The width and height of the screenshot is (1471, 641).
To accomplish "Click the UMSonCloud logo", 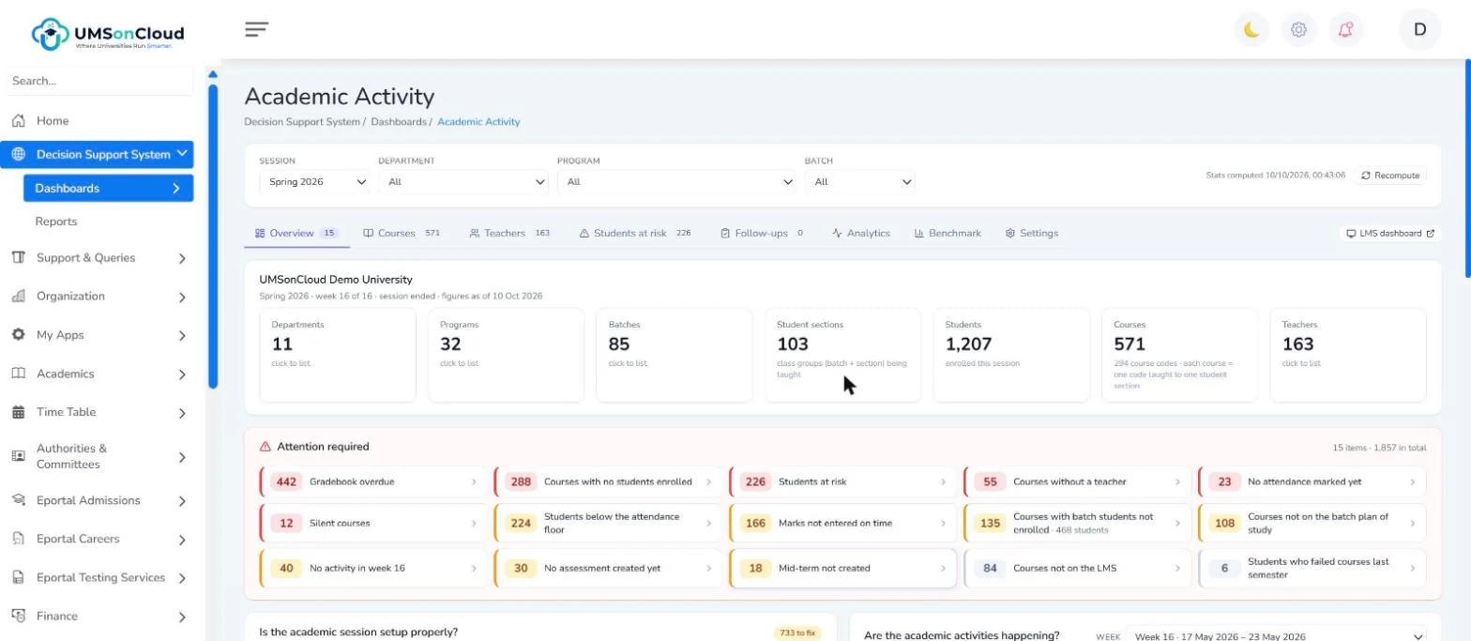I will tap(108, 35).
